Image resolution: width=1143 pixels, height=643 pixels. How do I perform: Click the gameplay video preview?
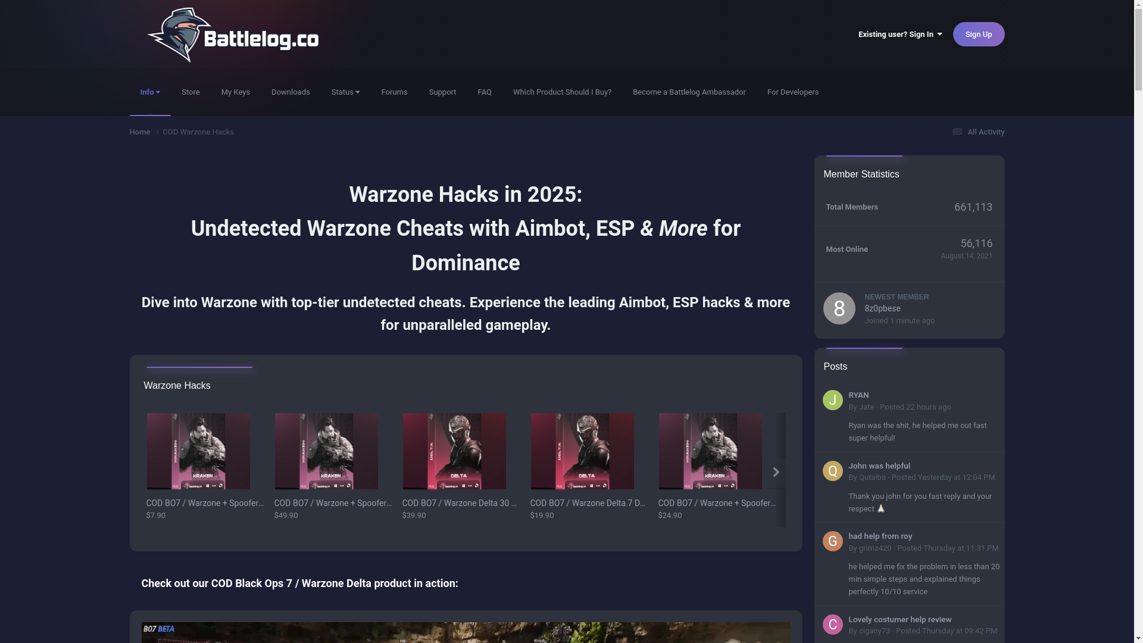point(466,632)
